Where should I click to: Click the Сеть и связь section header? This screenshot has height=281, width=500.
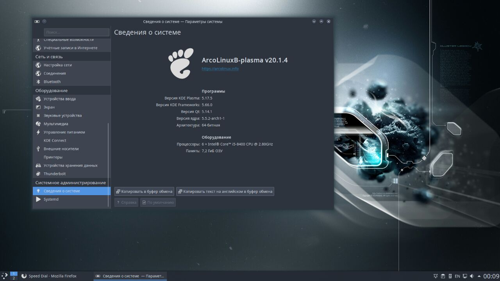[49, 57]
